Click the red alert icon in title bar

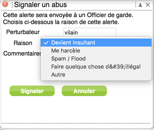coord(5,4)
